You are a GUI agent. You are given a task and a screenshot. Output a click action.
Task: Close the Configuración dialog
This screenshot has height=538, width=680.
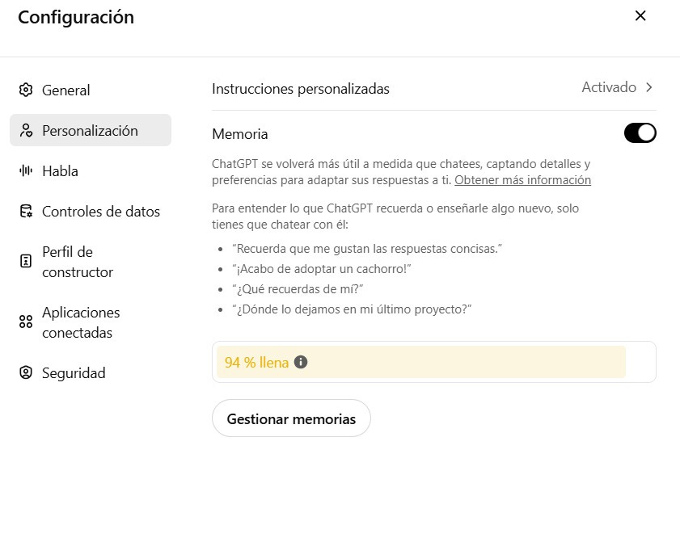[640, 16]
